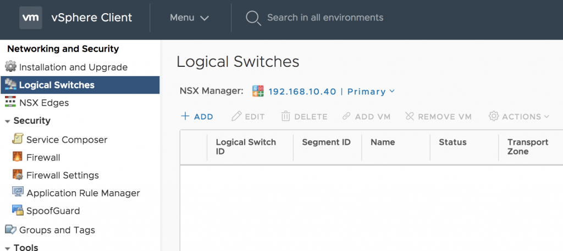Open Firewall Settings
The image size is (563, 251).
pos(63,175)
